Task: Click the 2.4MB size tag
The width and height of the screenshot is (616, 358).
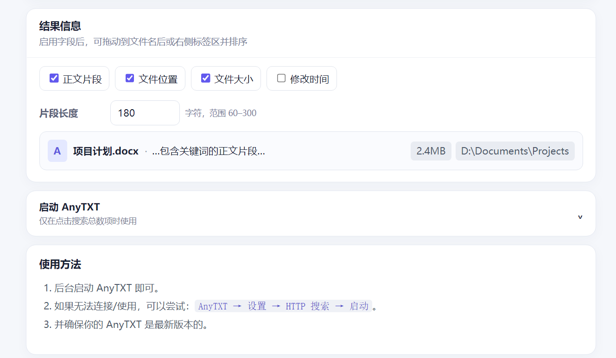Action: (x=431, y=151)
